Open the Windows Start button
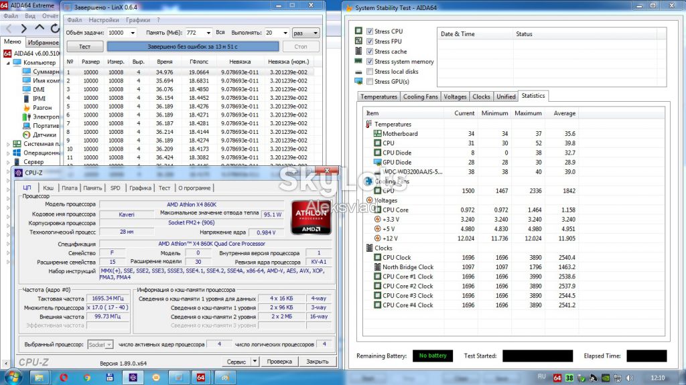The height and width of the screenshot is (385, 686). (x=13, y=377)
